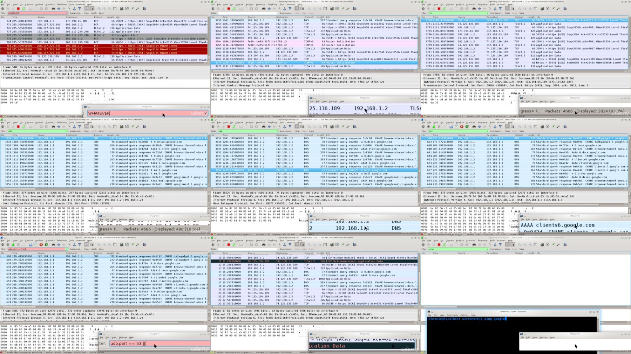Jump to last packet in the WHATEVER-filter window

[80, 9]
